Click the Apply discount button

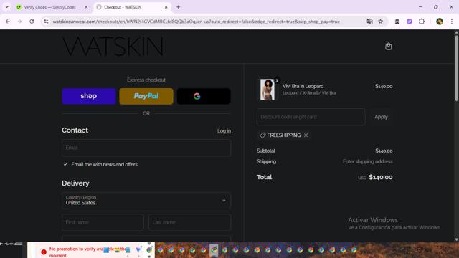[381, 117]
